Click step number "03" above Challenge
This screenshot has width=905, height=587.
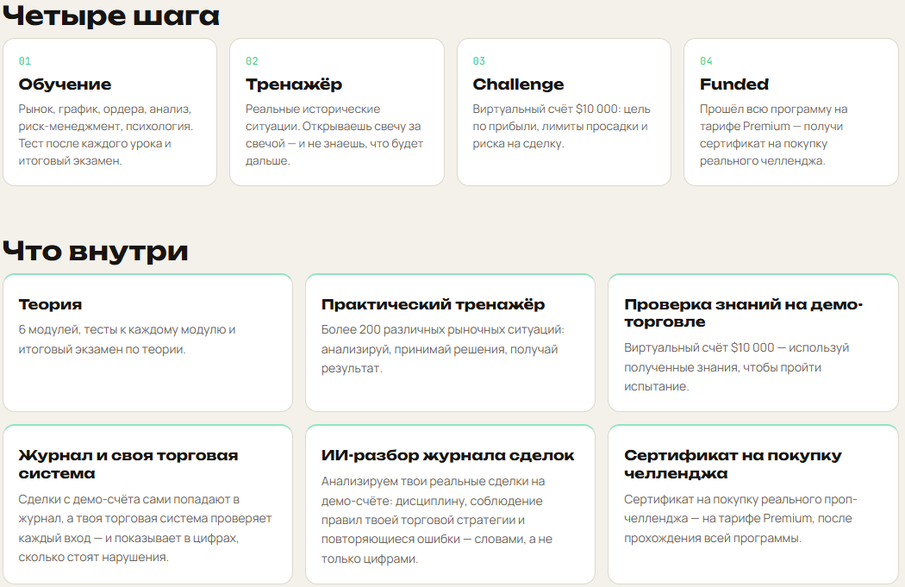(479, 61)
